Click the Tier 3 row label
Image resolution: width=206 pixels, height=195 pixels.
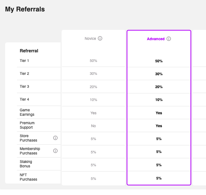(x=24, y=87)
